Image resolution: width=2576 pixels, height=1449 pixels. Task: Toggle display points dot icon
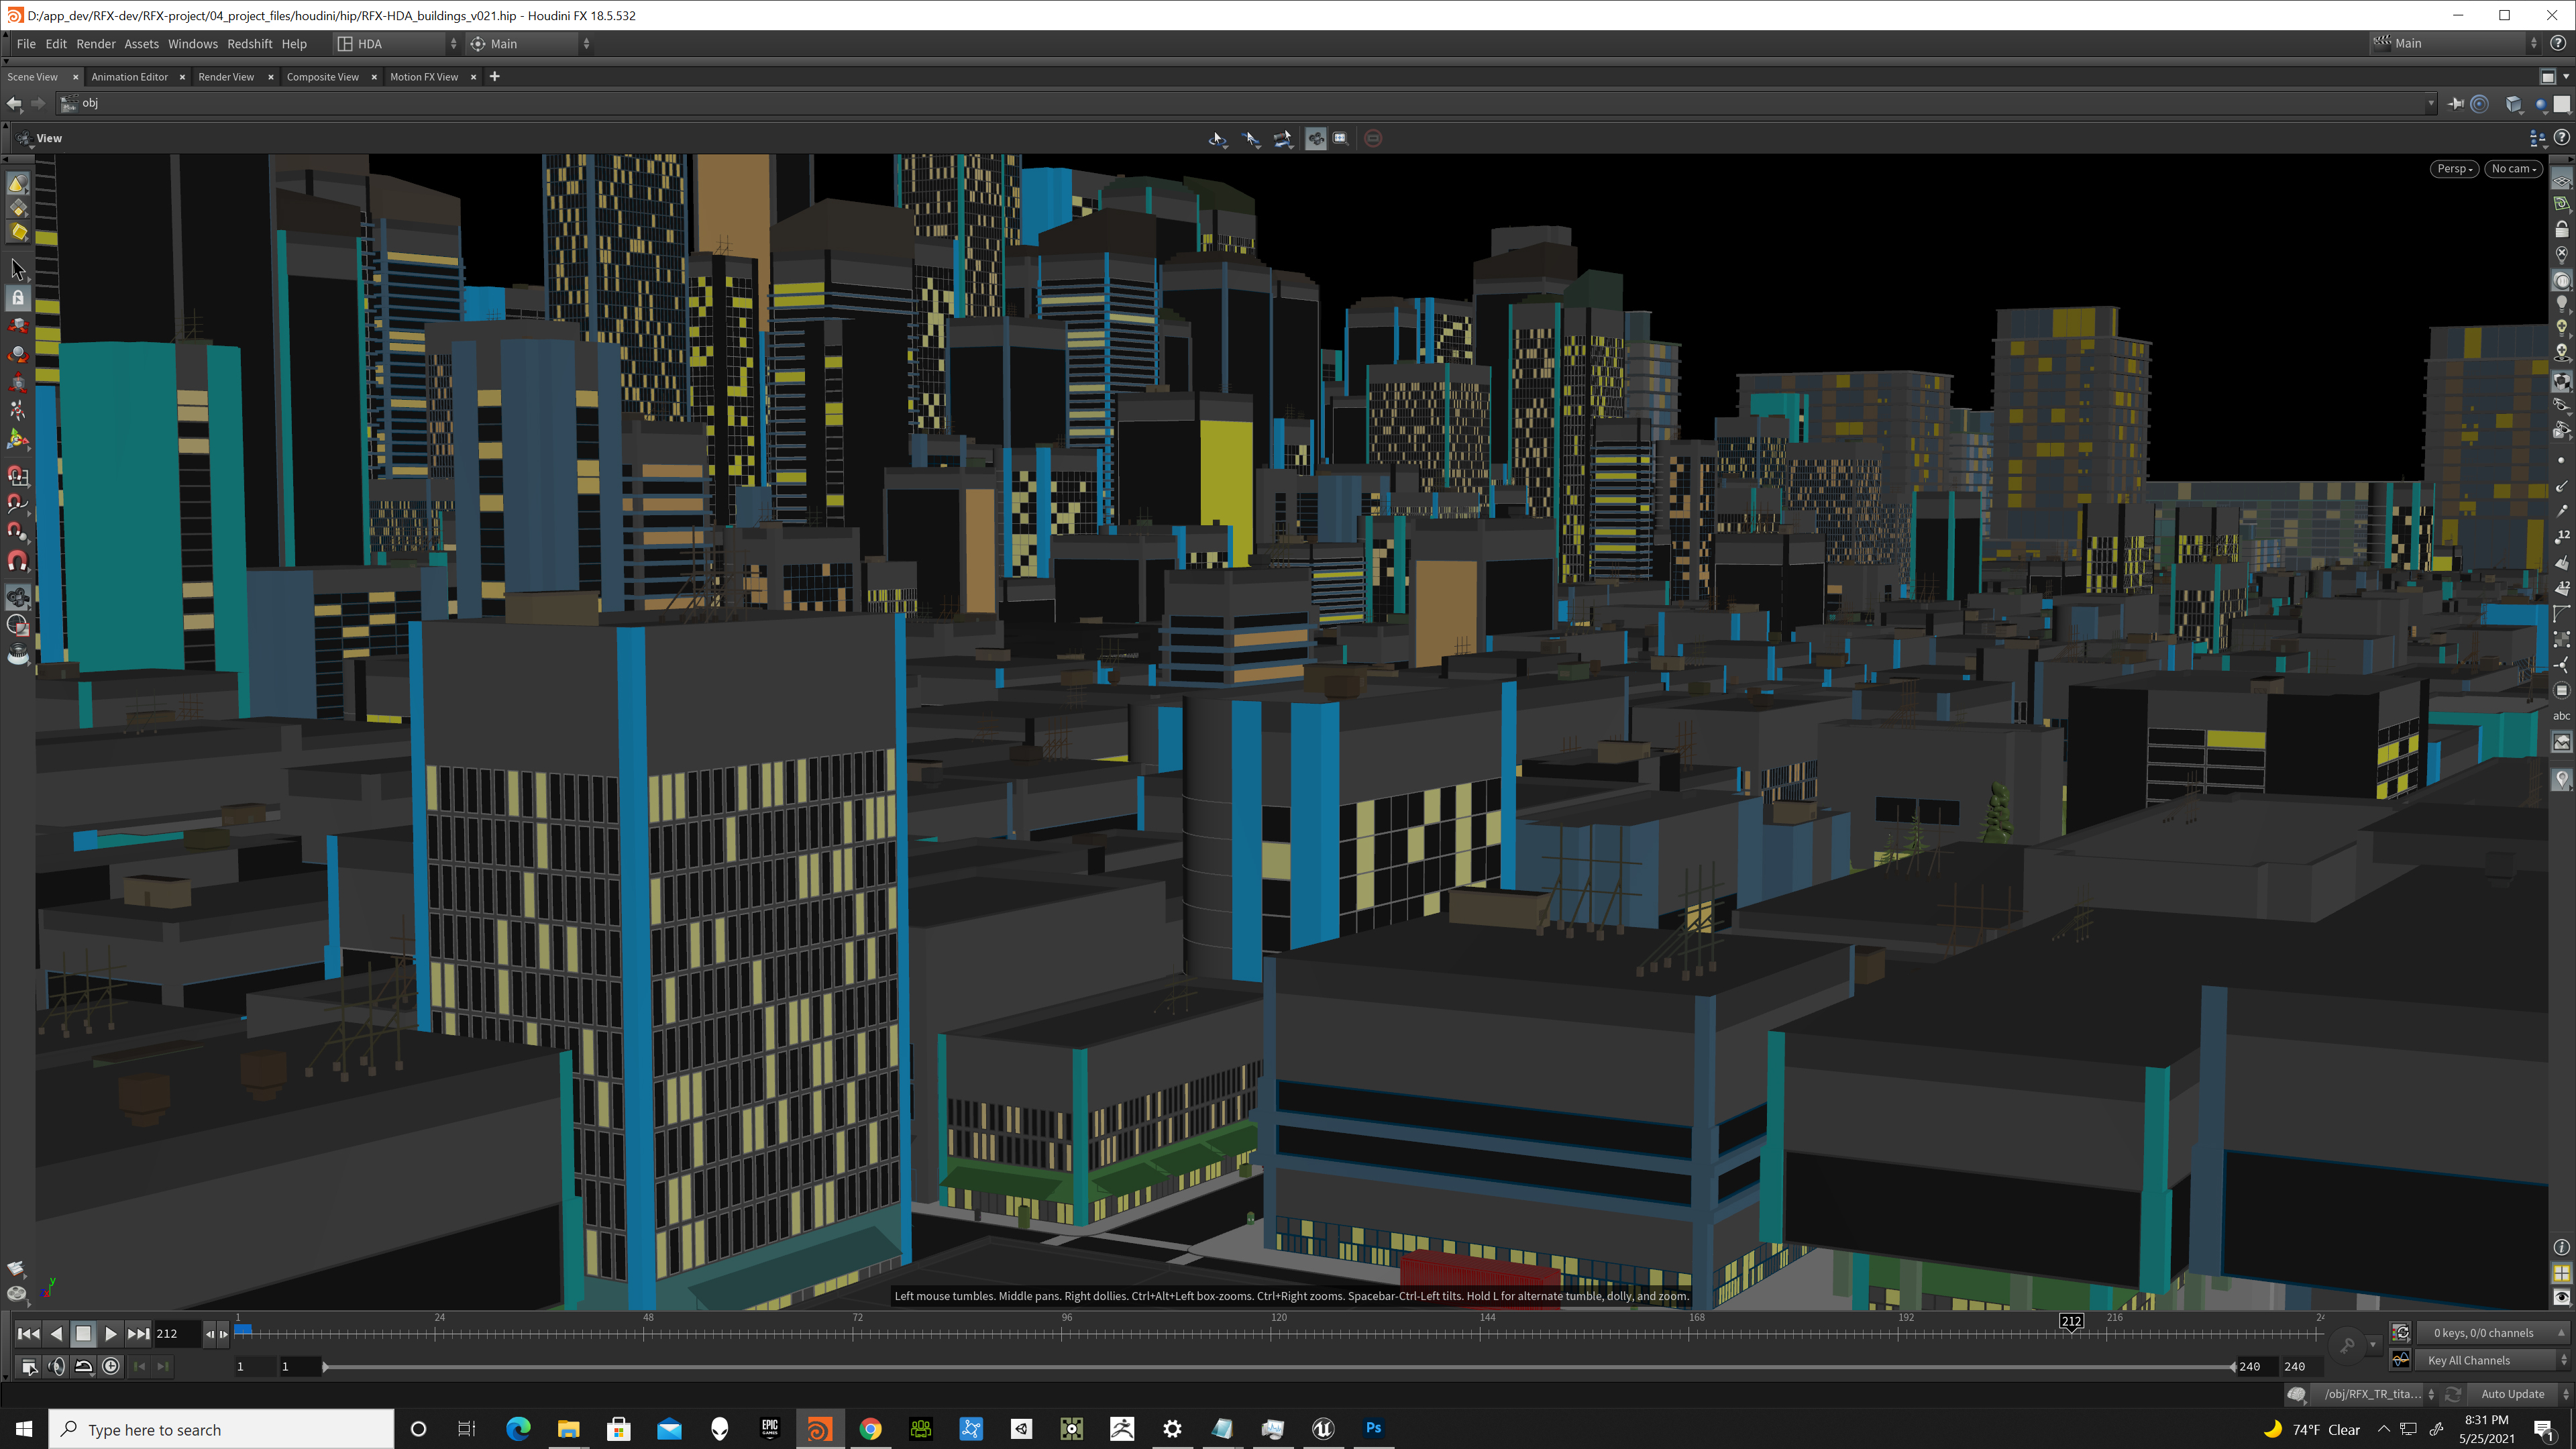[x=2561, y=460]
